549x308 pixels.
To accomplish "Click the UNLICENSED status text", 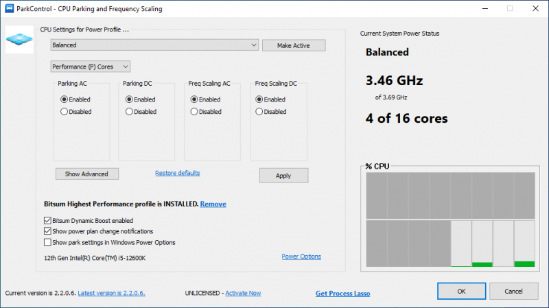I will [x=202, y=294].
